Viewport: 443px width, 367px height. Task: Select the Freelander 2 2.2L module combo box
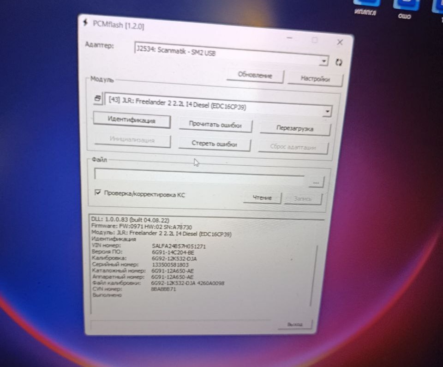tap(218, 105)
